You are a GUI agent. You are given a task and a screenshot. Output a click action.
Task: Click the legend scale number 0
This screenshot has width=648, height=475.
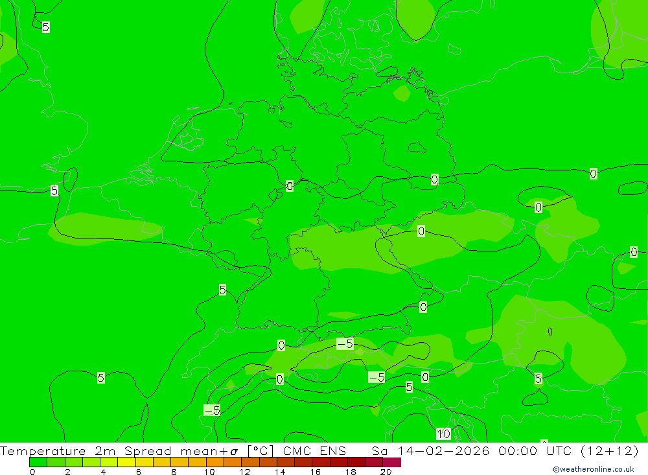pos(32,472)
